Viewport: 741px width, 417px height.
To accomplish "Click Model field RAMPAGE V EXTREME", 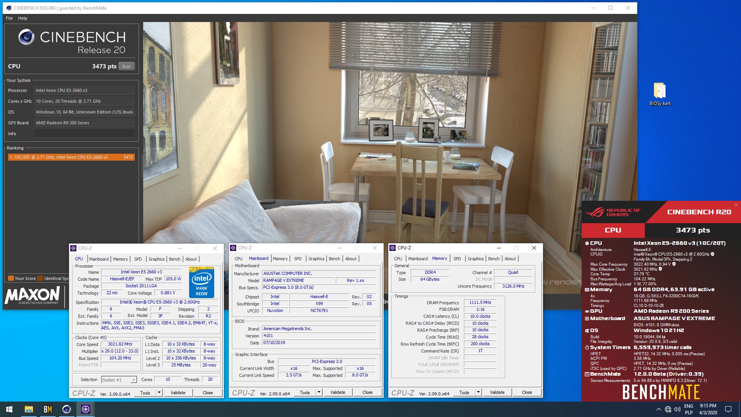I will (x=298, y=280).
